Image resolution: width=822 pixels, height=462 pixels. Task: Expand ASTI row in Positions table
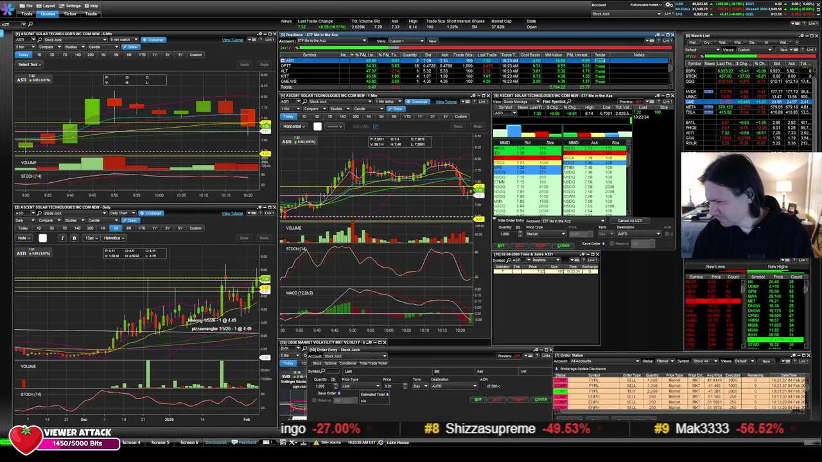click(x=283, y=60)
